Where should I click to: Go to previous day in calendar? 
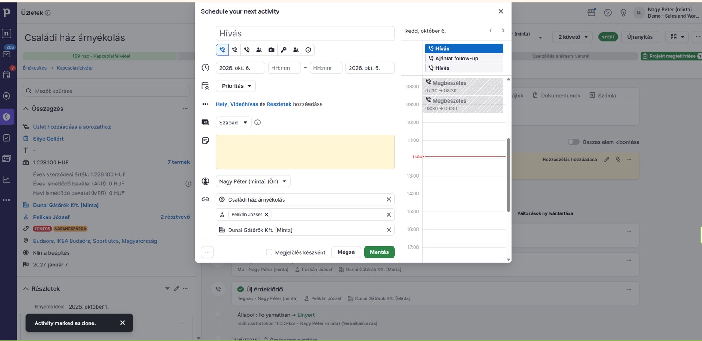pos(491,31)
